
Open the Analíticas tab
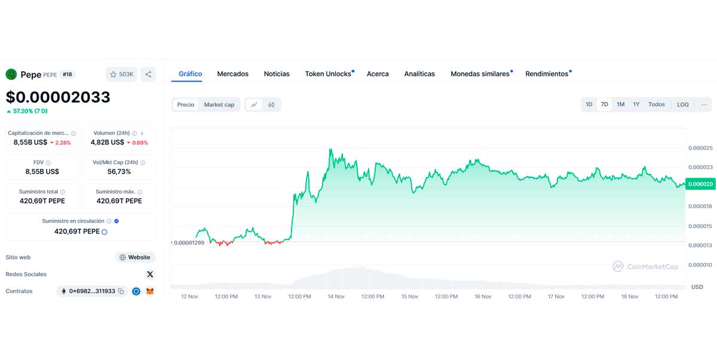(419, 74)
